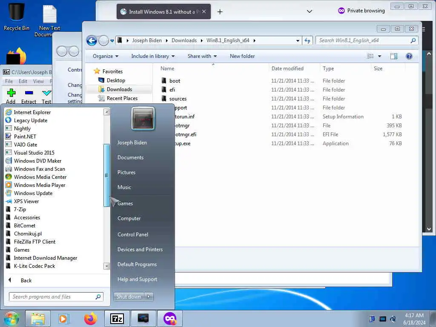Screen dimensions: 436x327
Task: Select Desktop in Favorites
Action: 116,80
